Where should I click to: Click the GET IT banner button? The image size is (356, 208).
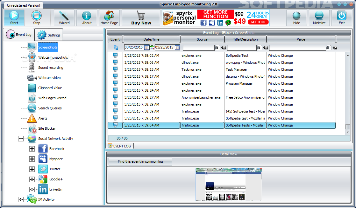(258, 22)
